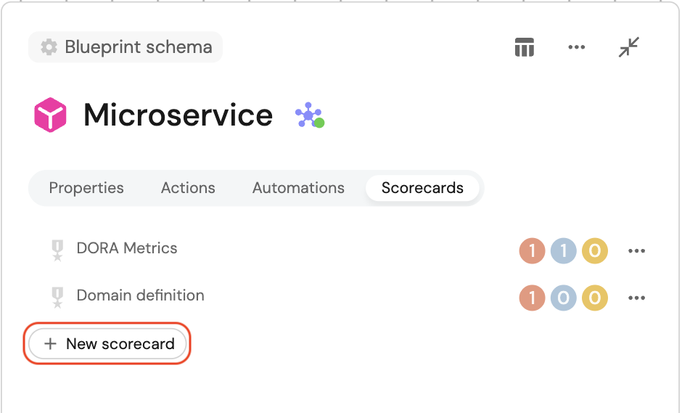Click the pink Microservice cube icon
Viewport: 682px width, 413px height.
50,115
